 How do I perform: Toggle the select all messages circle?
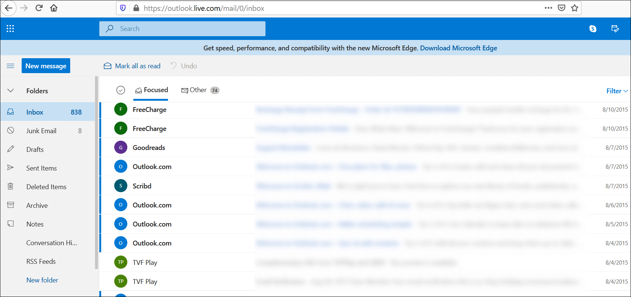tap(121, 90)
